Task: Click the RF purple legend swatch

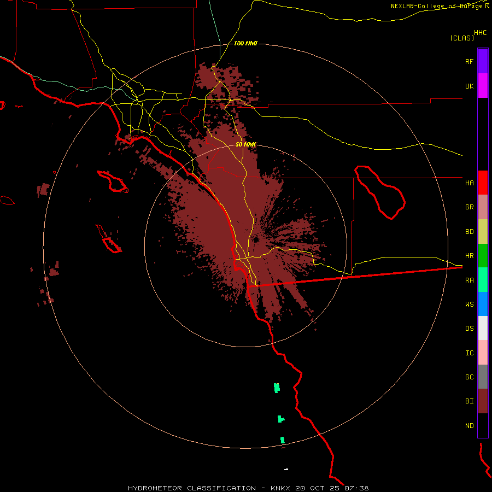Action: (x=483, y=61)
